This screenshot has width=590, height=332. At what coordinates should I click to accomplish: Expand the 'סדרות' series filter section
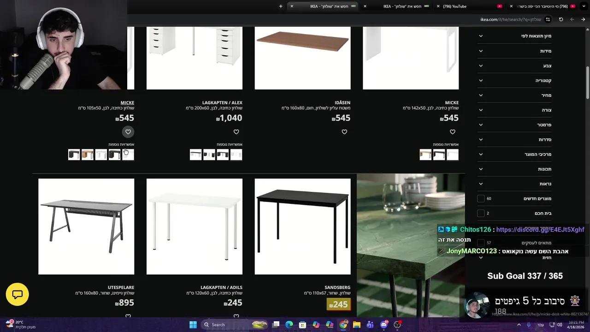tap(514, 139)
